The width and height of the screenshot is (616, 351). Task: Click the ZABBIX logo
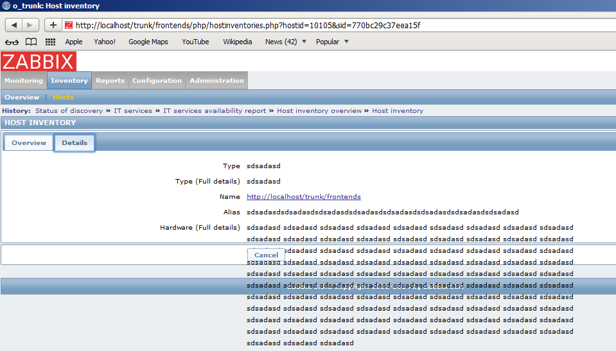(39, 62)
